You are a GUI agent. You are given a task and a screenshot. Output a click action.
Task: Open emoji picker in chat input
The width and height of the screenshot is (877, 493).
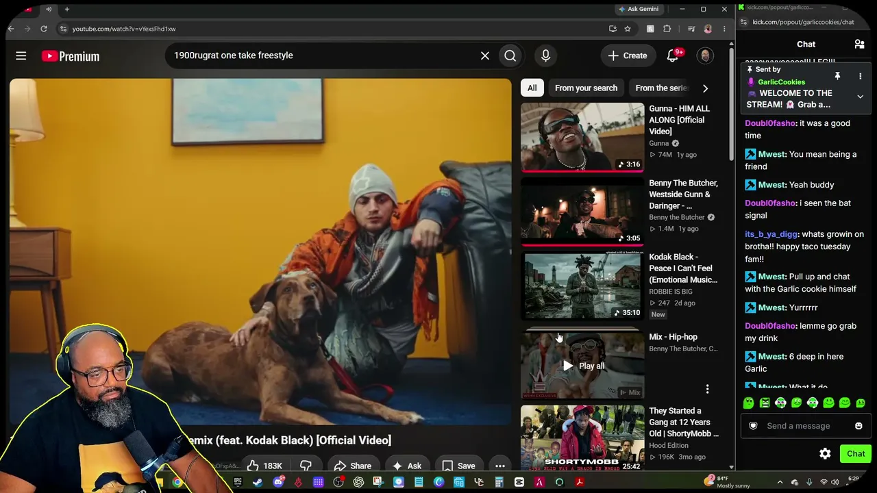859,426
